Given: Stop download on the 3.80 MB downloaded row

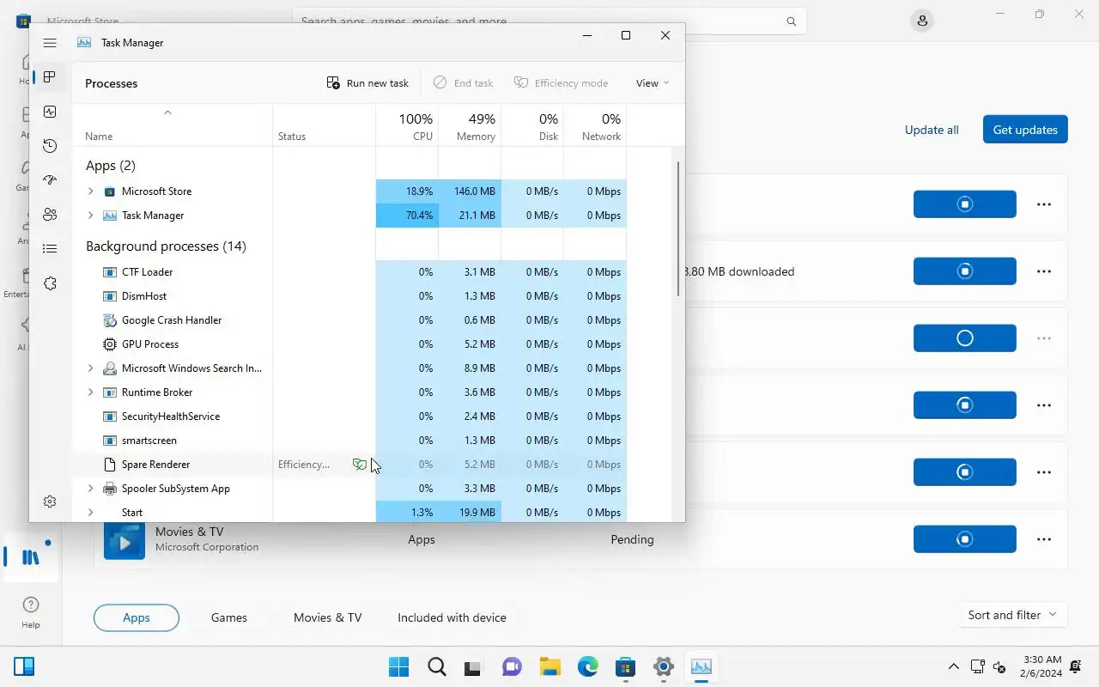Looking at the screenshot, I should tap(965, 271).
